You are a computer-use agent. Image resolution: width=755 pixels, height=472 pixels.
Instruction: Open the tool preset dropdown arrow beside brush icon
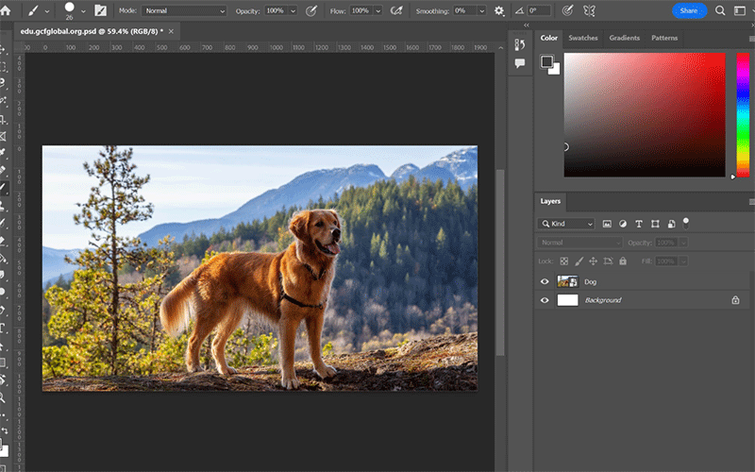(46, 11)
